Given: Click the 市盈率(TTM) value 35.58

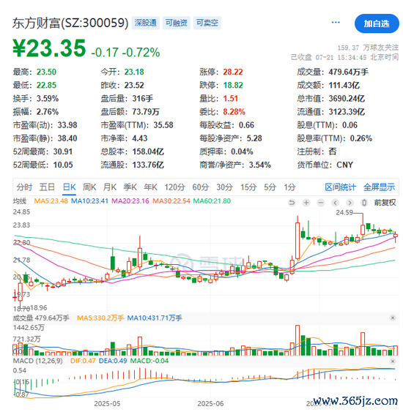Looking at the screenshot, I should click(163, 125).
